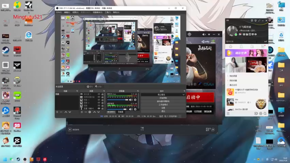Open source Properties button above docks
290x163 pixels.
[90, 87]
